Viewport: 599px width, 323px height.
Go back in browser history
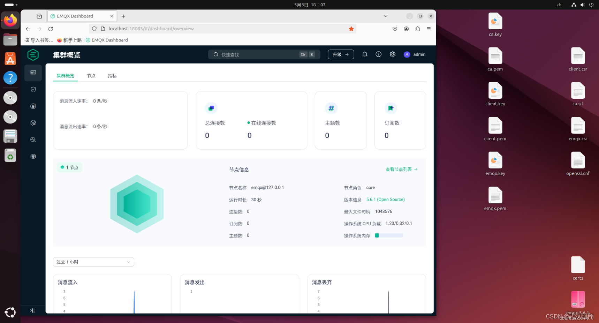[28, 29]
